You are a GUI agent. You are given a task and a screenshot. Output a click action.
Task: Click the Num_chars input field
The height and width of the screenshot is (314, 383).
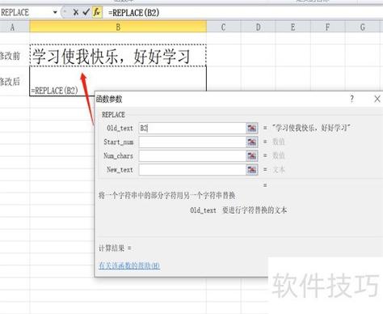pos(192,155)
